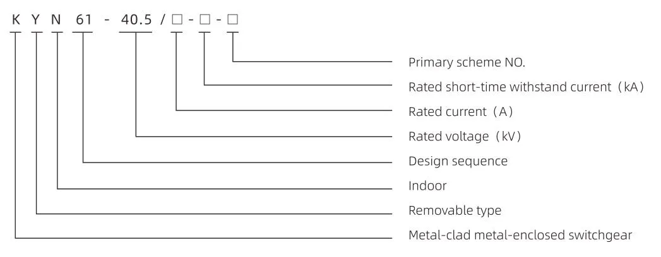Click the Indoor label

(x=427, y=186)
